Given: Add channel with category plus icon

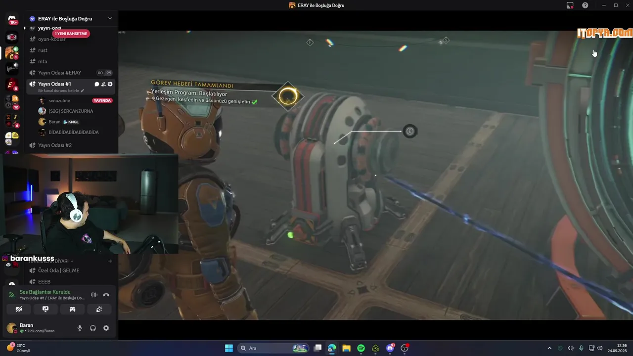Looking at the screenshot, I should click(x=110, y=261).
